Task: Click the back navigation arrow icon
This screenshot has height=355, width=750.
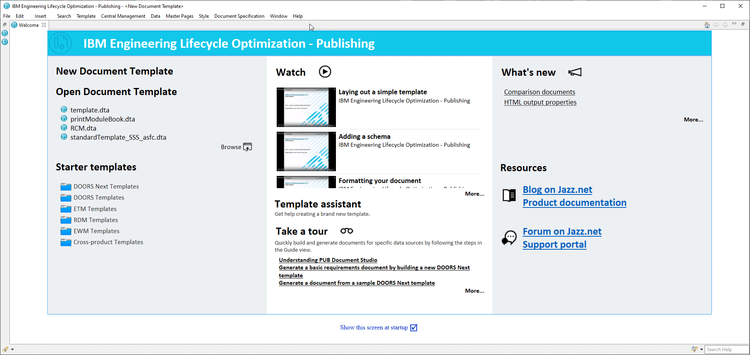Action: pyautogui.click(x=716, y=25)
